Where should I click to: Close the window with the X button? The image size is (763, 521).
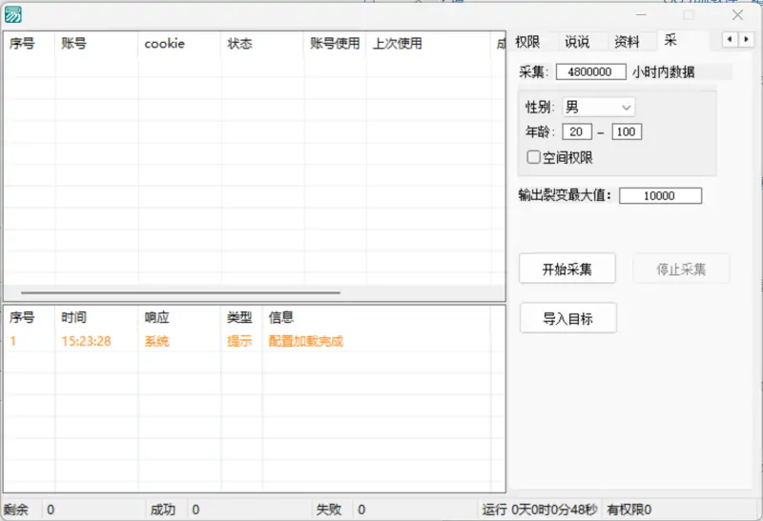click(737, 14)
